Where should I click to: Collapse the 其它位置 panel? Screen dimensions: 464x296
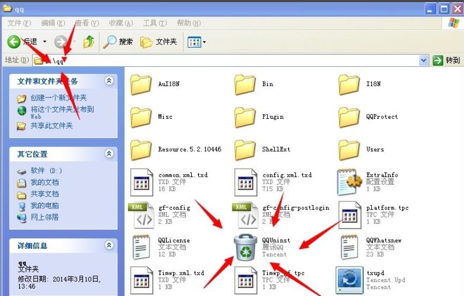pyautogui.click(x=109, y=154)
